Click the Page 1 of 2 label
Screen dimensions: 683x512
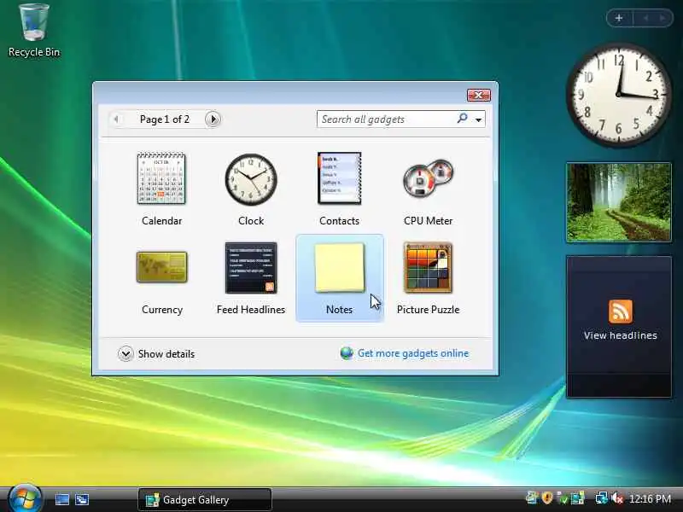(x=165, y=119)
